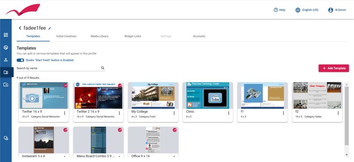Switch to the Media Library tab
354x162 pixels.
tap(100, 36)
